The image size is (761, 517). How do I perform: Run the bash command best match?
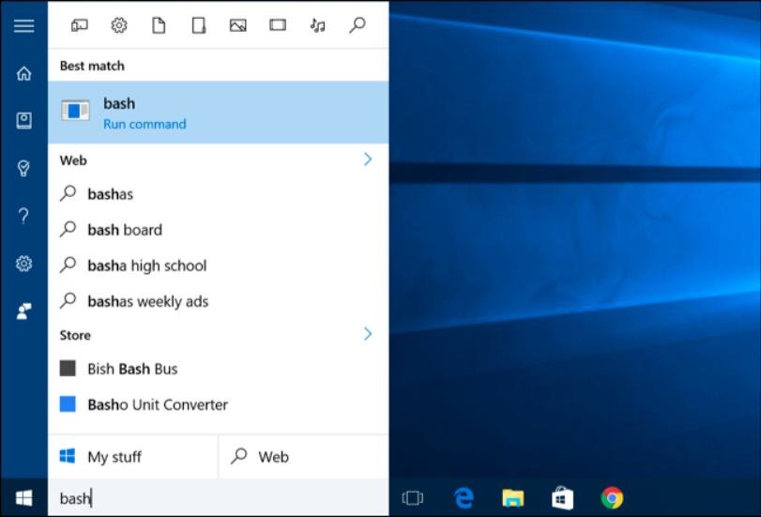point(219,113)
